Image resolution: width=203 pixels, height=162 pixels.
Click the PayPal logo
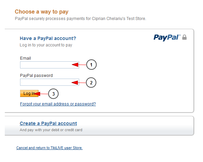(x=167, y=38)
